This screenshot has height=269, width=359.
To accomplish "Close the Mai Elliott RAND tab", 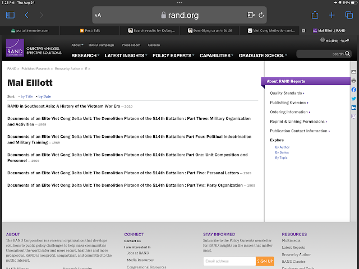I will 303,31.
